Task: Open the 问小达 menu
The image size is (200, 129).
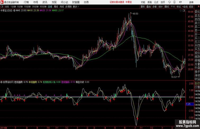Action: point(64,2)
